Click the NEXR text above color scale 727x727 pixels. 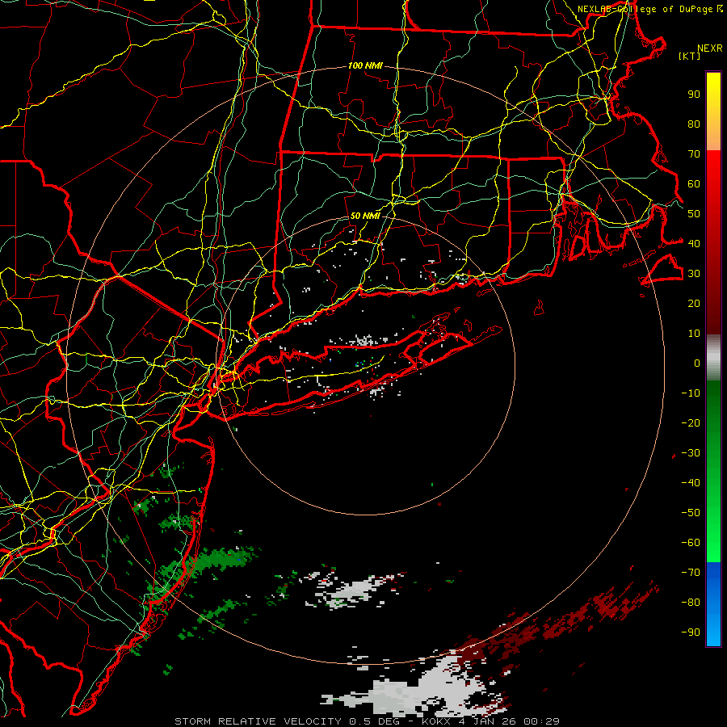coord(709,48)
